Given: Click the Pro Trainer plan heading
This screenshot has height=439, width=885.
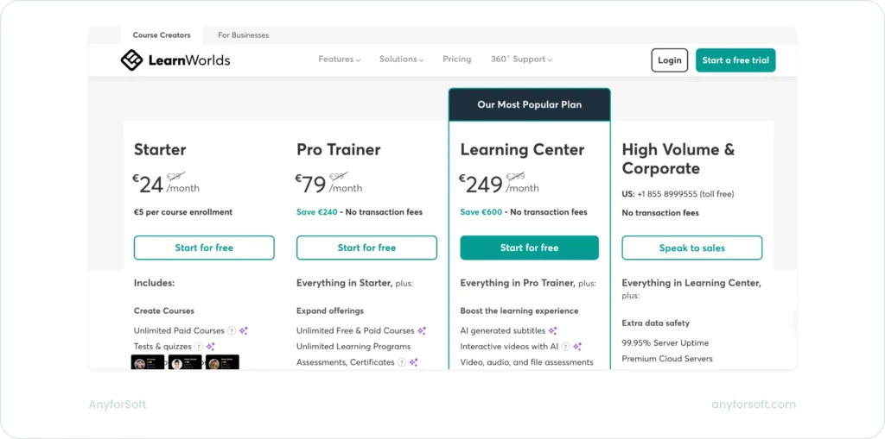Looking at the screenshot, I should (x=338, y=149).
